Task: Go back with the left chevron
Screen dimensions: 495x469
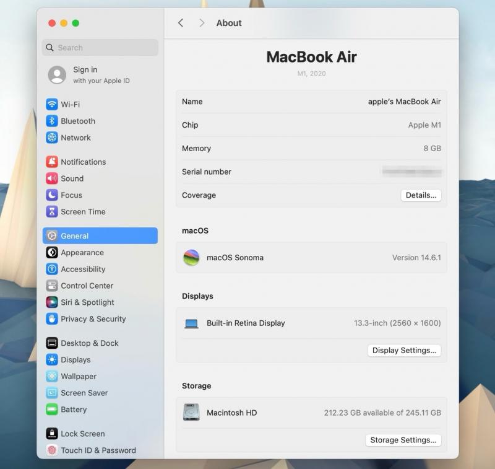Action: 181,23
